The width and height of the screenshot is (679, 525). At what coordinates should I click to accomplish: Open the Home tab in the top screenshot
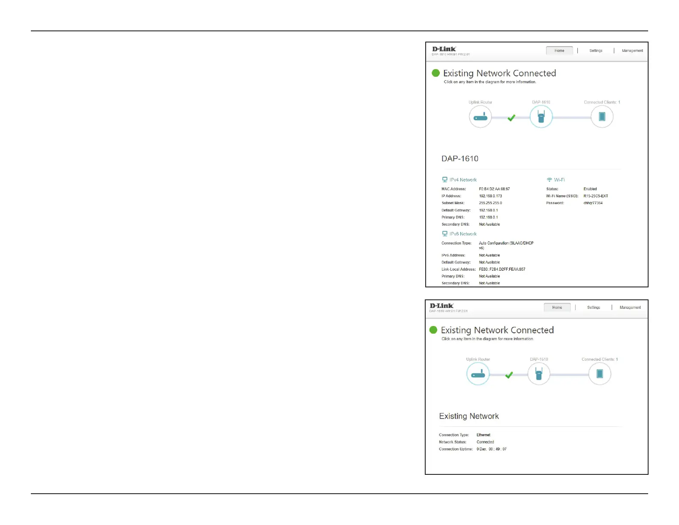(559, 51)
